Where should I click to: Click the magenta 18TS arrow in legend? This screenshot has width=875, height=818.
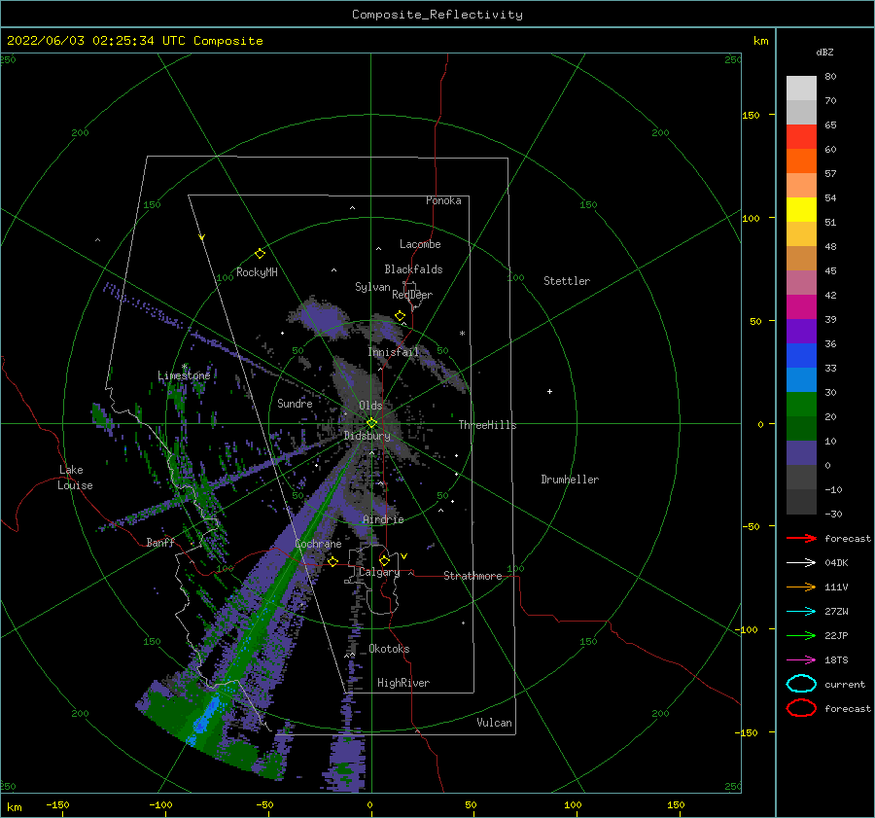point(801,660)
